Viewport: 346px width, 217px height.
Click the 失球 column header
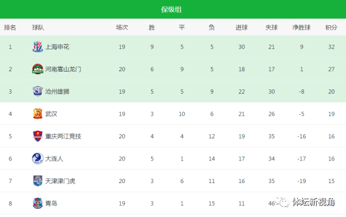(272, 27)
